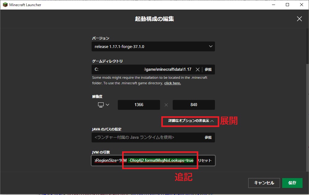Image resolution: width=309 pixels, height=195 pixels.
Task: Browse for Java executable path
Action: point(208,137)
